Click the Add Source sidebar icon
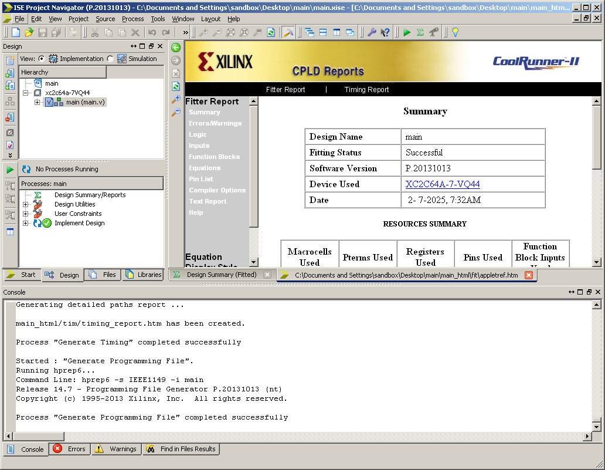 click(10, 73)
